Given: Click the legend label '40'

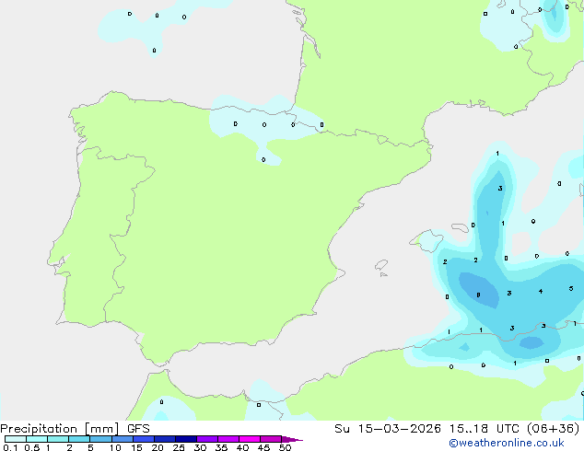Looking at the screenshot, I should tap(242, 447).
